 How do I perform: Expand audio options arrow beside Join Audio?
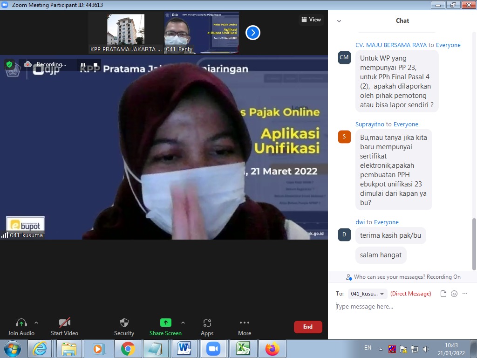pyautogui.click(x=36, y=323)
